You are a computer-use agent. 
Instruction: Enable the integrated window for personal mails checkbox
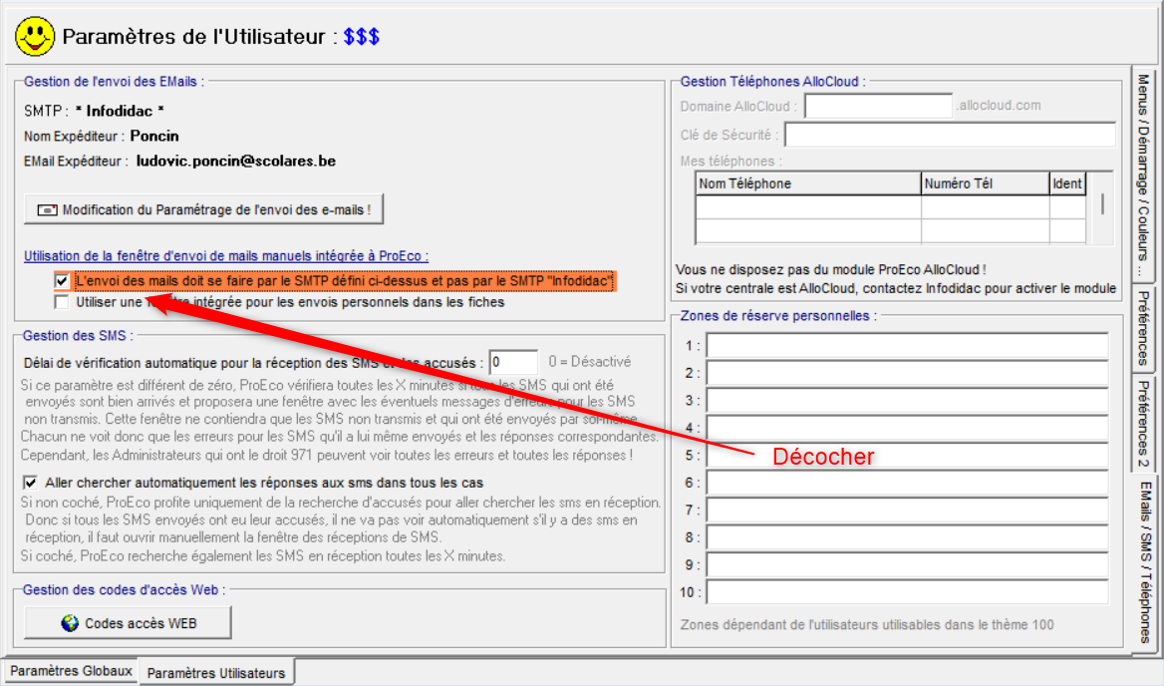(63, 301)
